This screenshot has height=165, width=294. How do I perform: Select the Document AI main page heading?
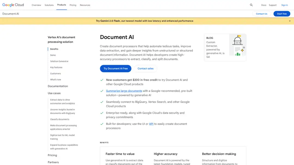point(117,37)
